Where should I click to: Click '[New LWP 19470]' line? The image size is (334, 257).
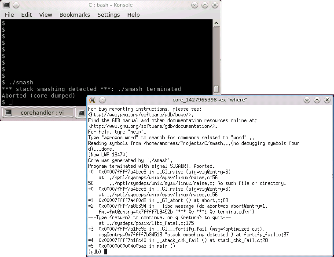pyautogui.click(x=108, y=155)
